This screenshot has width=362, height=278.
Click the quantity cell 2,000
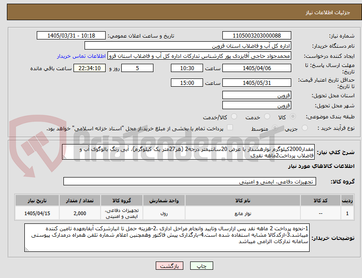click(x=80, y=213)
